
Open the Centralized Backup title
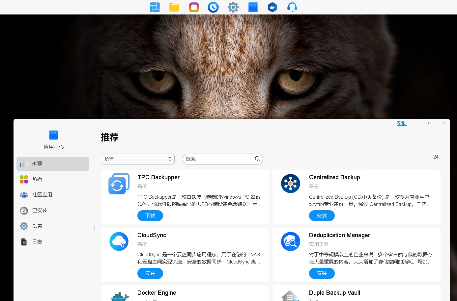[x=334, y=177]
